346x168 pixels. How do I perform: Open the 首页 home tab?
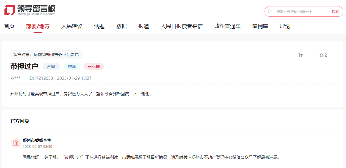tap(9, 26)
